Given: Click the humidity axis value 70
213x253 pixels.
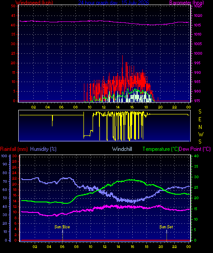Looking at the screenshot, I should tap(5, 181).
